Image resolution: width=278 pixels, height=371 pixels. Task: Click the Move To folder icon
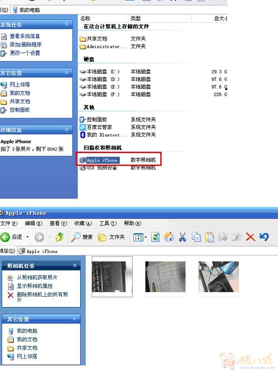tap(223, 237)
